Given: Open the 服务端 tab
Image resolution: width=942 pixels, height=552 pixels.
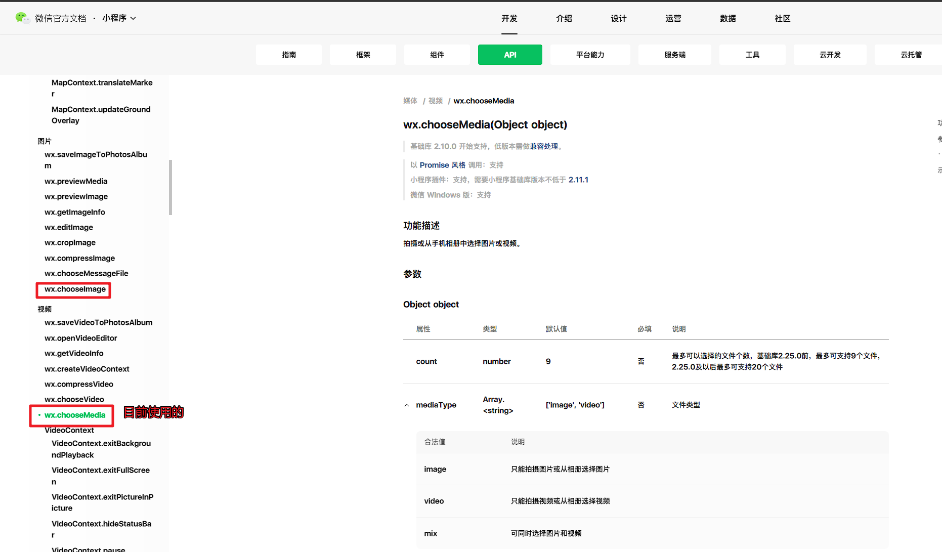Looking at the screenshot, I should pyautogui.click(x=675, y=55).
